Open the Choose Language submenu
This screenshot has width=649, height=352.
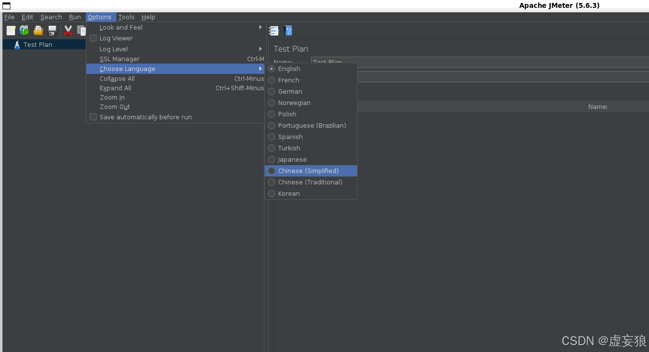176,69
